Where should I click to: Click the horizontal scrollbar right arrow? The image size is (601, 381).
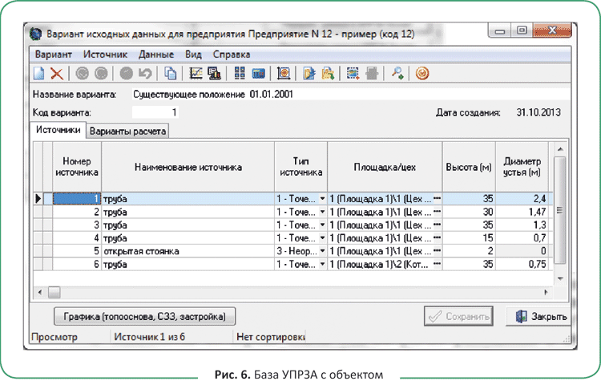click(x=546, y=293)
